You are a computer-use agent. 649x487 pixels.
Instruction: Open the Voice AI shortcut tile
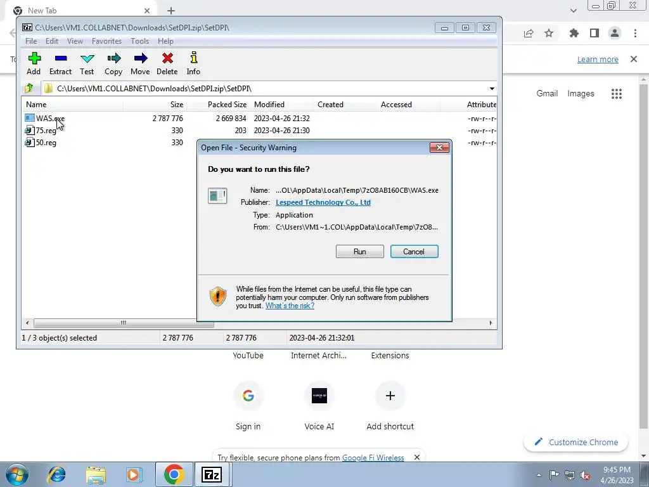click(319, 406)
